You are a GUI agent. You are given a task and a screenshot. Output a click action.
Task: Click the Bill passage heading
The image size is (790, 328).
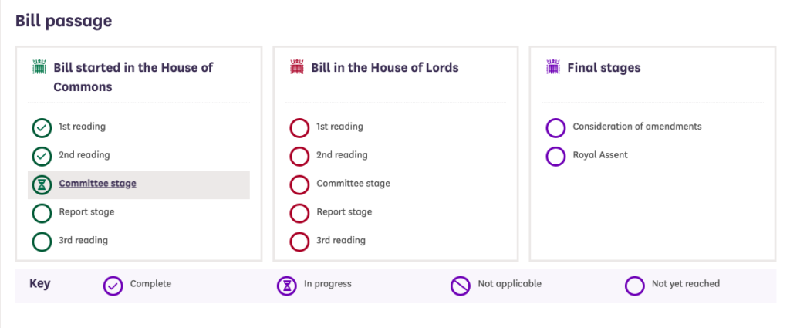coord(64,21)
